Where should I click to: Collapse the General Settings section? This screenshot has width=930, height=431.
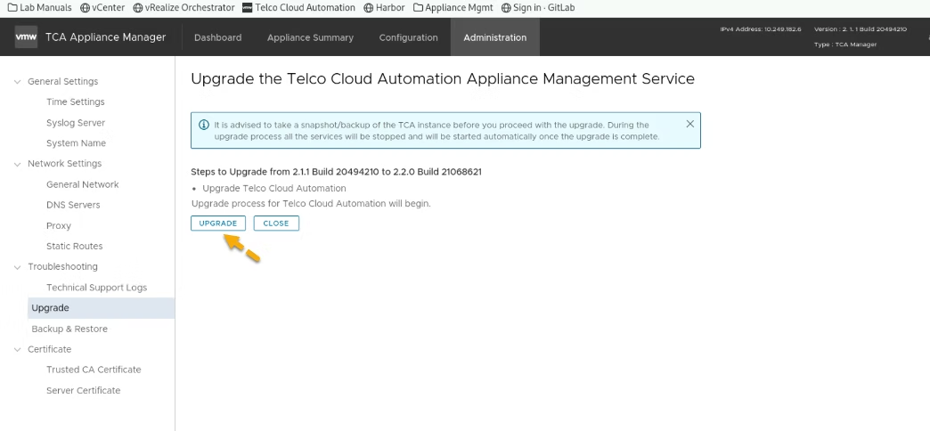[19, 82]
